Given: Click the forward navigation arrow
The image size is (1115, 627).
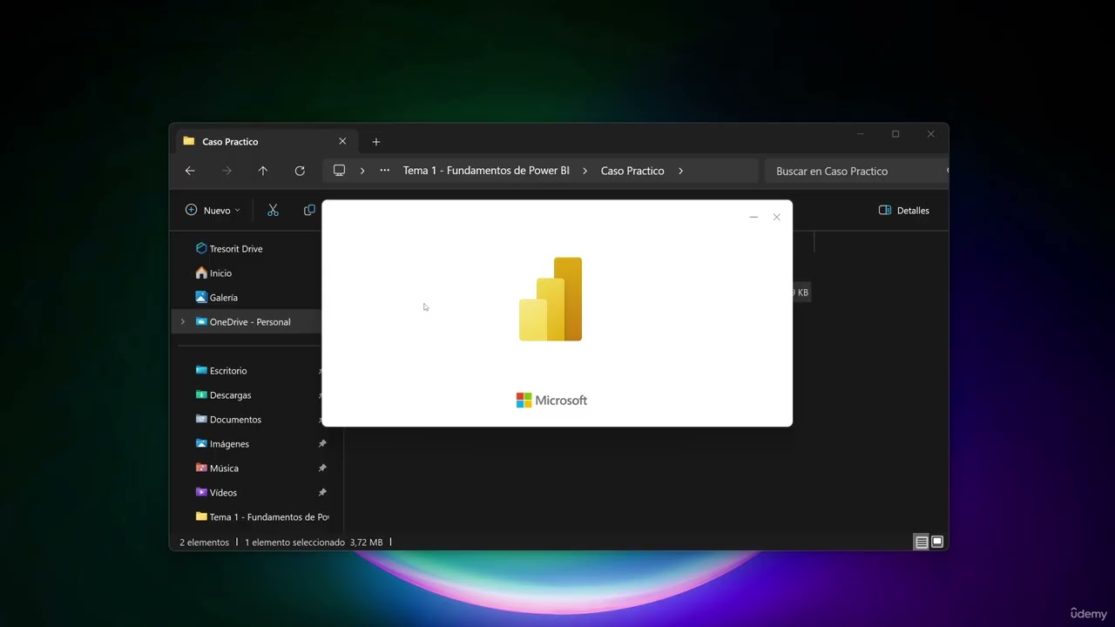Looking at the screenshot, I should [x=226, y=171].
